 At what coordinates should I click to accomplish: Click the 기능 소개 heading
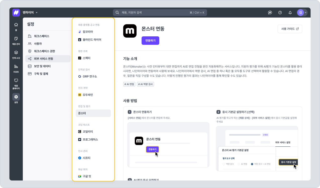tap(130, 59)
